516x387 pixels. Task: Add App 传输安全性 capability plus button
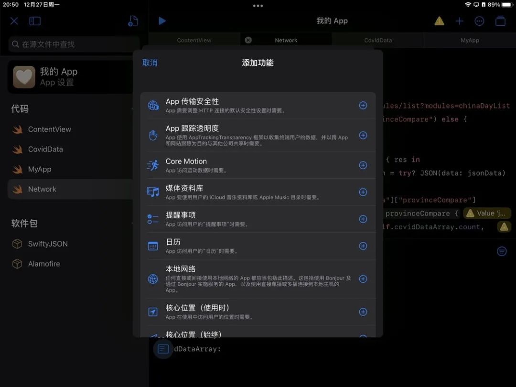pyautogui.click(x=363, y=105)
